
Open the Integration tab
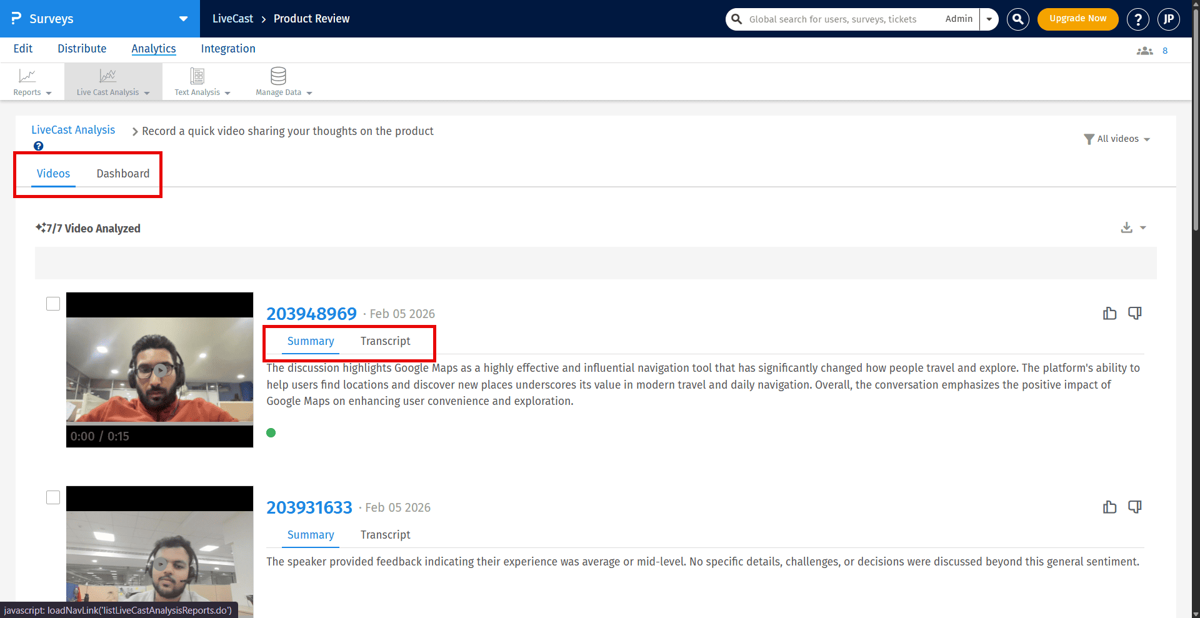click(228, 49)
